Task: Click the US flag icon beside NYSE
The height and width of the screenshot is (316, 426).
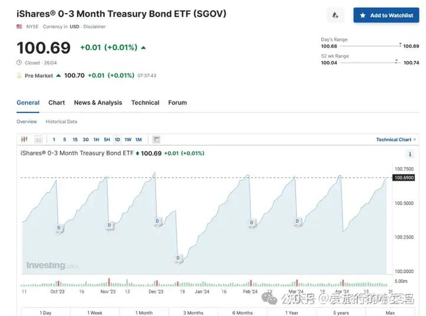Action: click(20, 27)
